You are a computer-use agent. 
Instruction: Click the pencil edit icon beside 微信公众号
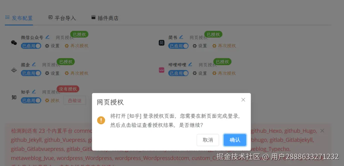pyautogui.click(x=47, y=37)
